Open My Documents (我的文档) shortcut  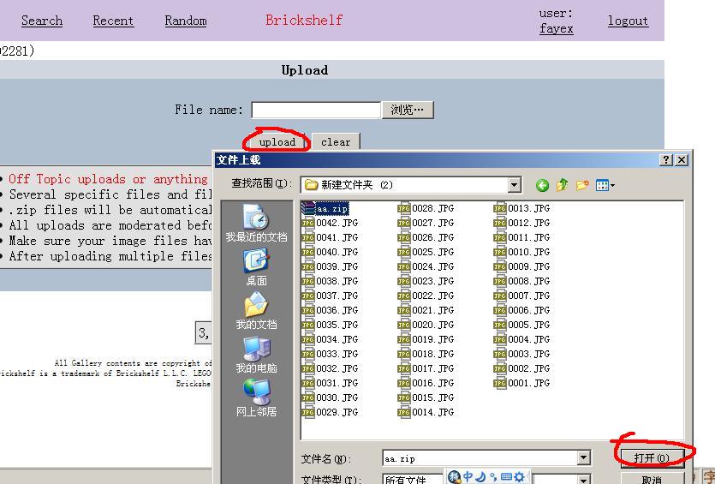pyautogui.click(x=256, y=310)
